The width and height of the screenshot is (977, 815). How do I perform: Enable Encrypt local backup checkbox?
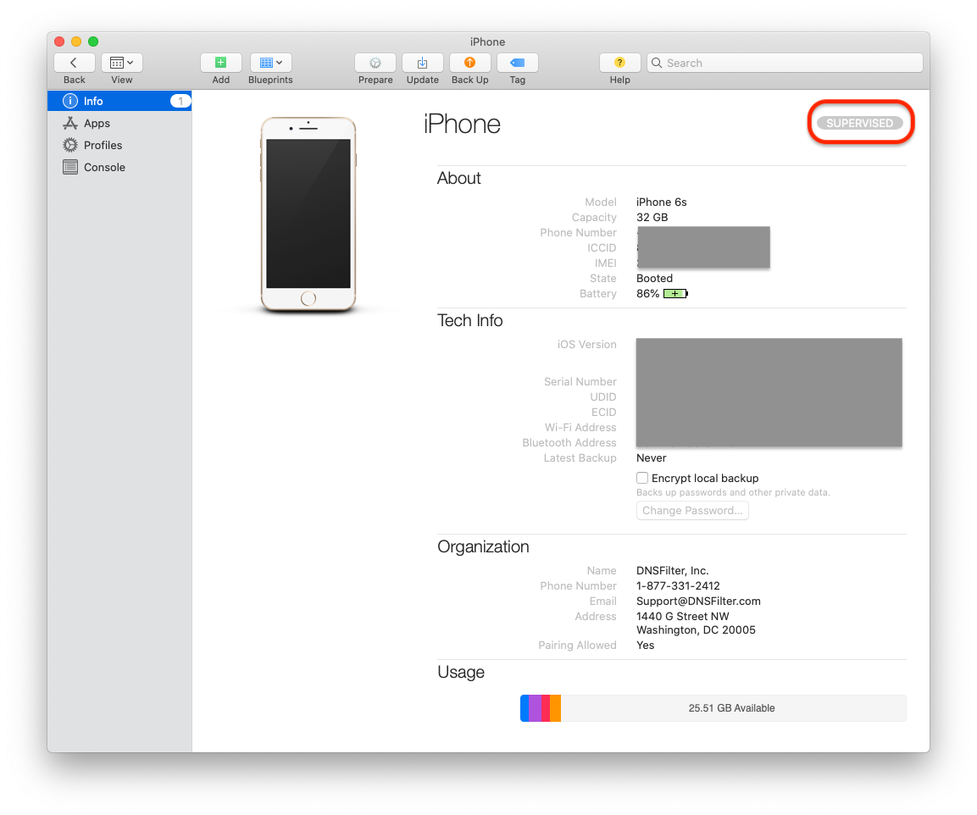coord(641,478)
